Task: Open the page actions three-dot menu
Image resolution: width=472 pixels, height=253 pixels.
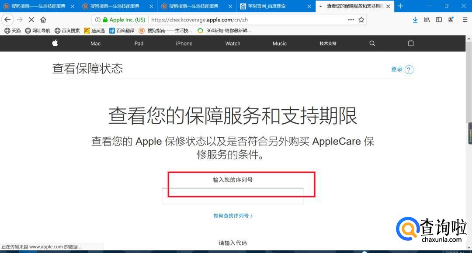Action: [351, 20]
